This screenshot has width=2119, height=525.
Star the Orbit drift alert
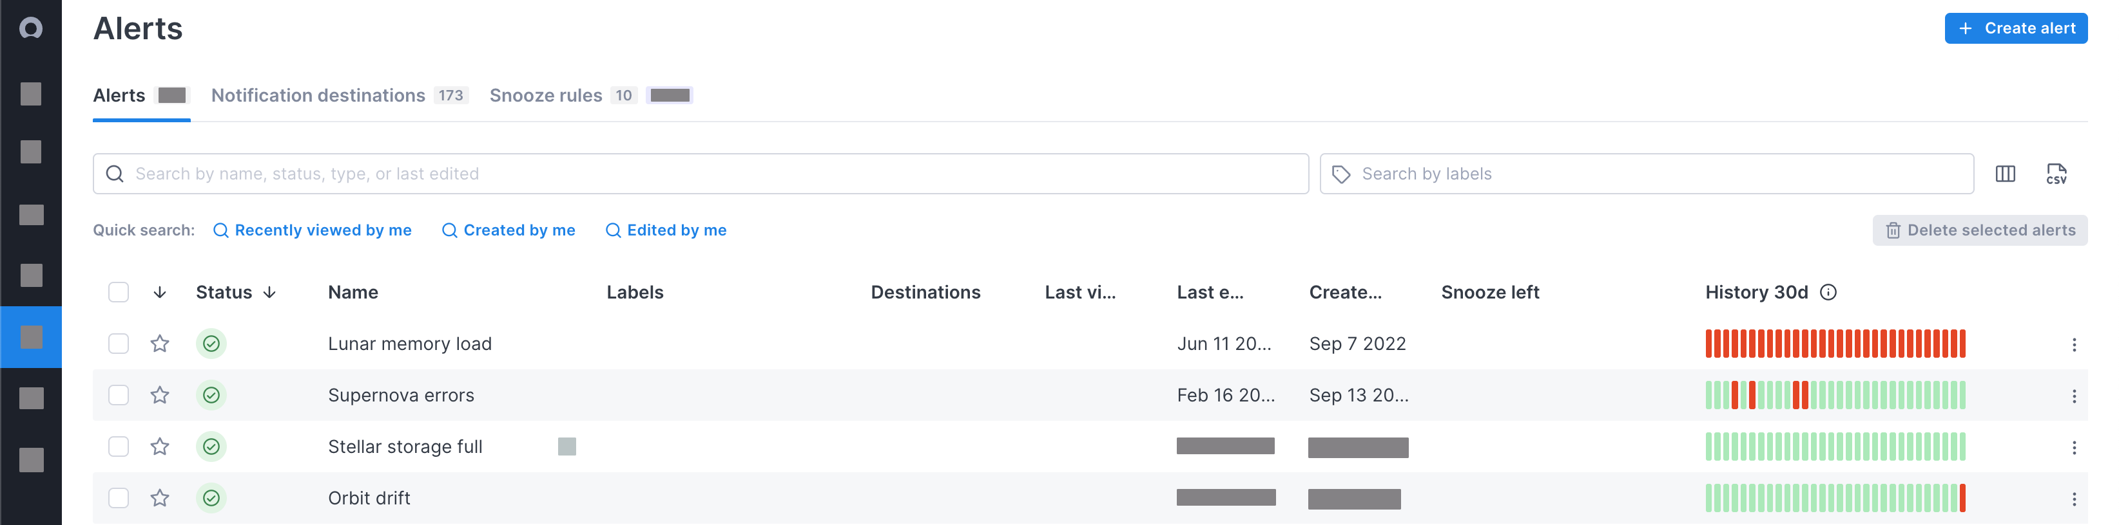pos(159,497)
